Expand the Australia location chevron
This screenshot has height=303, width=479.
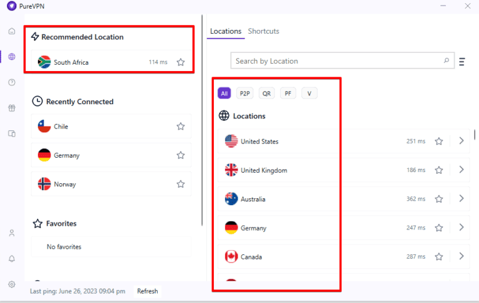(462, 199)
